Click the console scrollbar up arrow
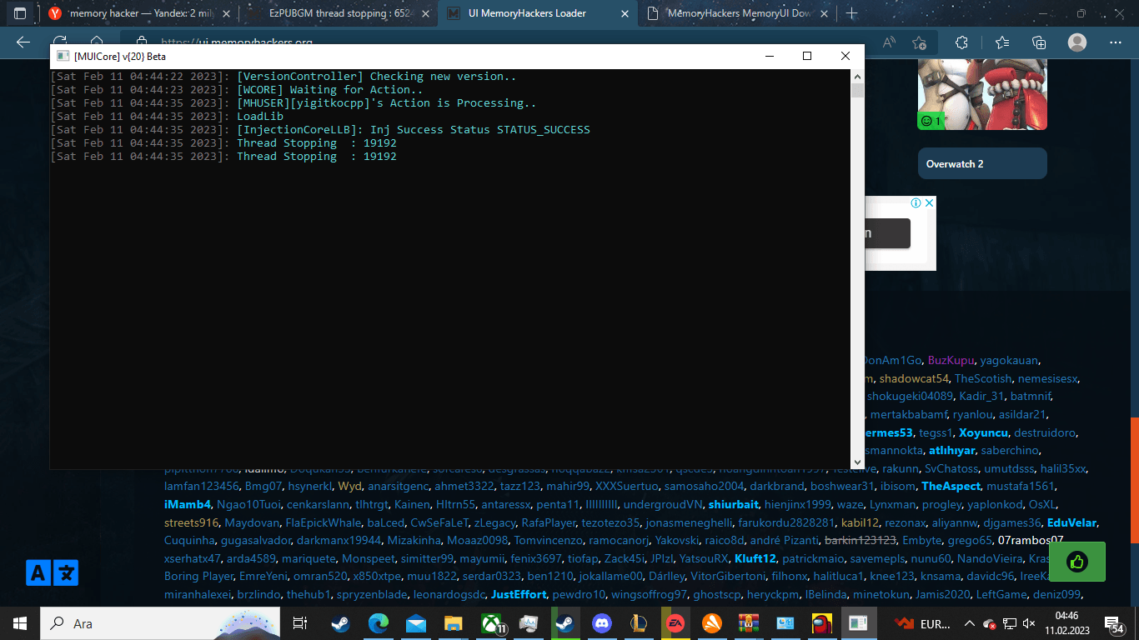 click(x=857, y=77)
